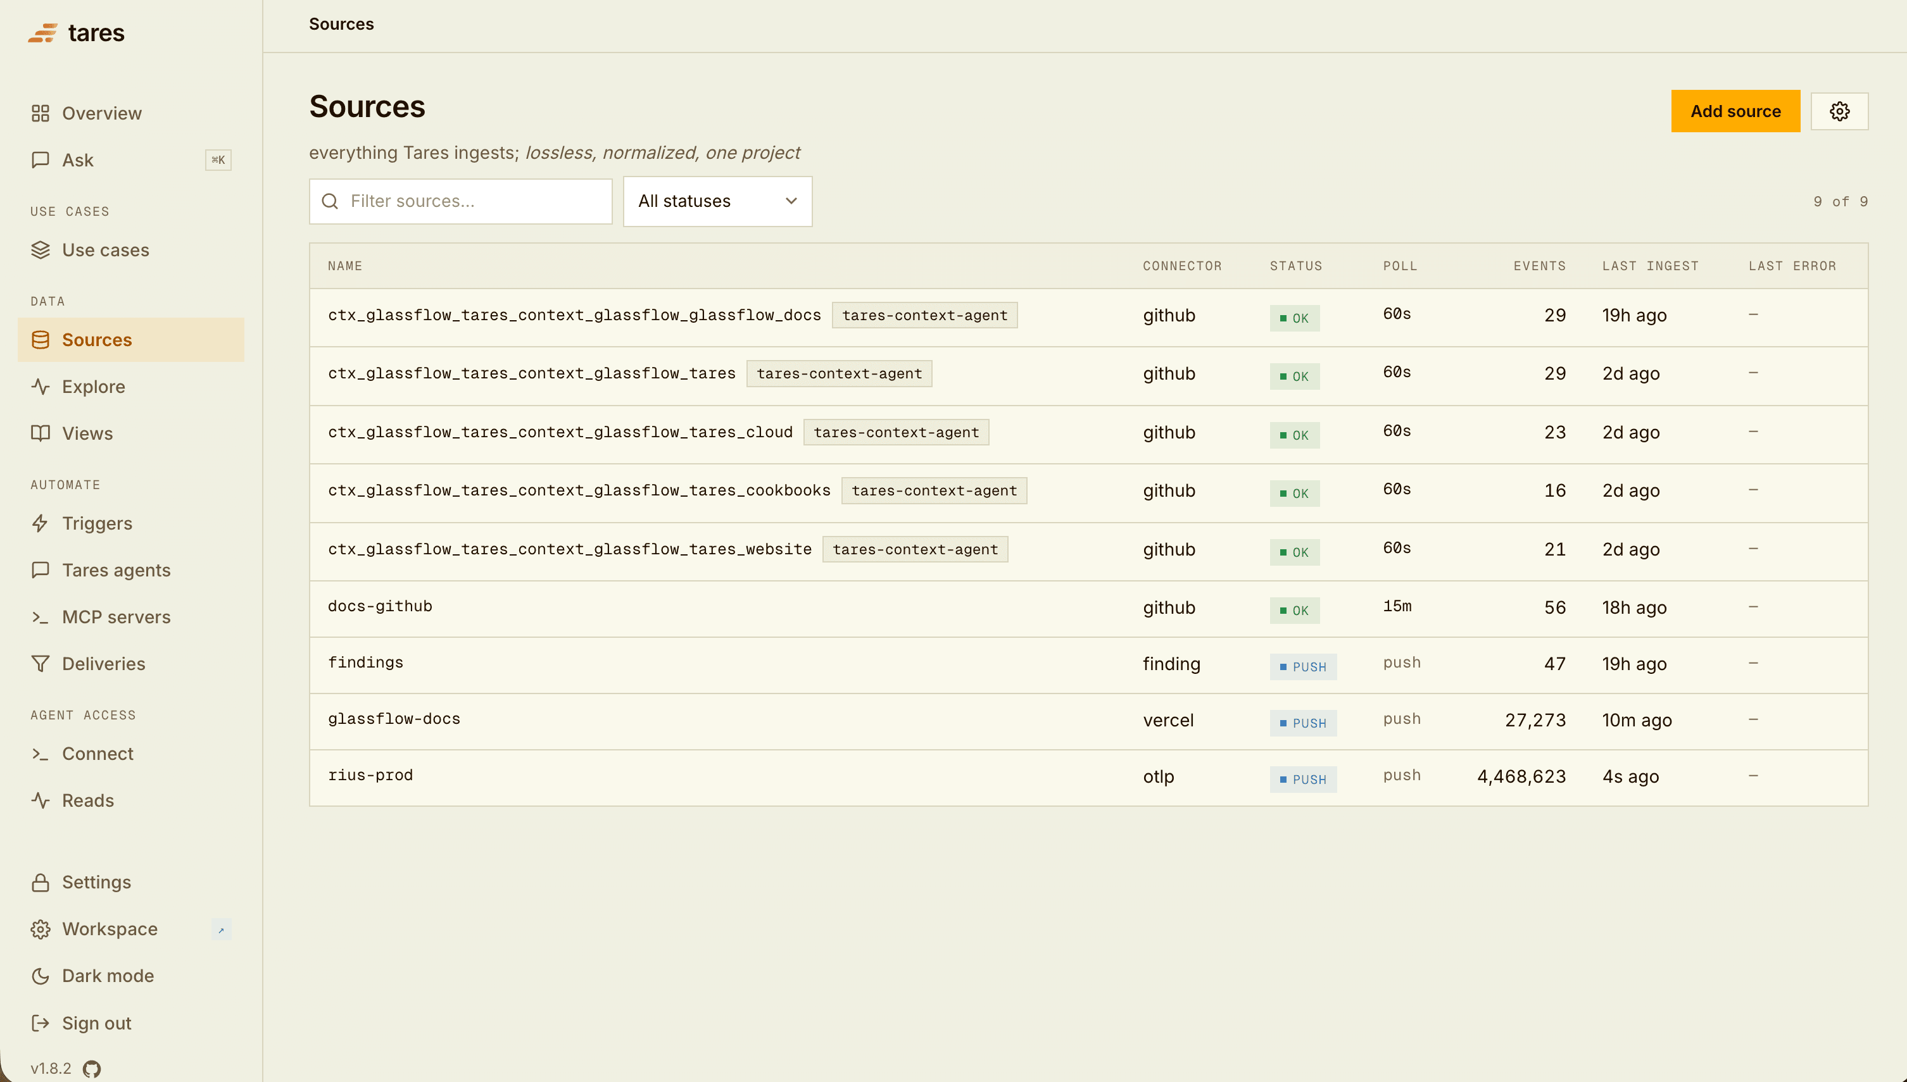The width and height of the screenshot is (1907, 1082).
Task: Open the All statuses dropdown
Action: (717, 201)
